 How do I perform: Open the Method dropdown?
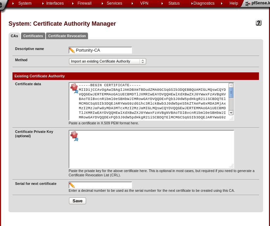[107, 62]
